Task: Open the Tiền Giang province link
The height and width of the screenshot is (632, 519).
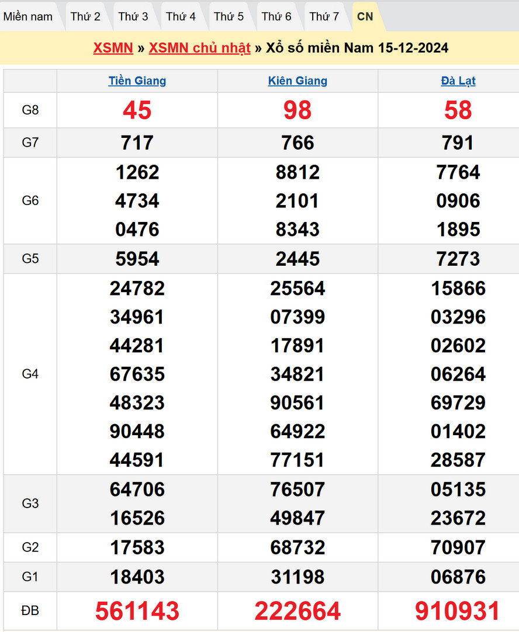Action: click(x=137, y=81)
